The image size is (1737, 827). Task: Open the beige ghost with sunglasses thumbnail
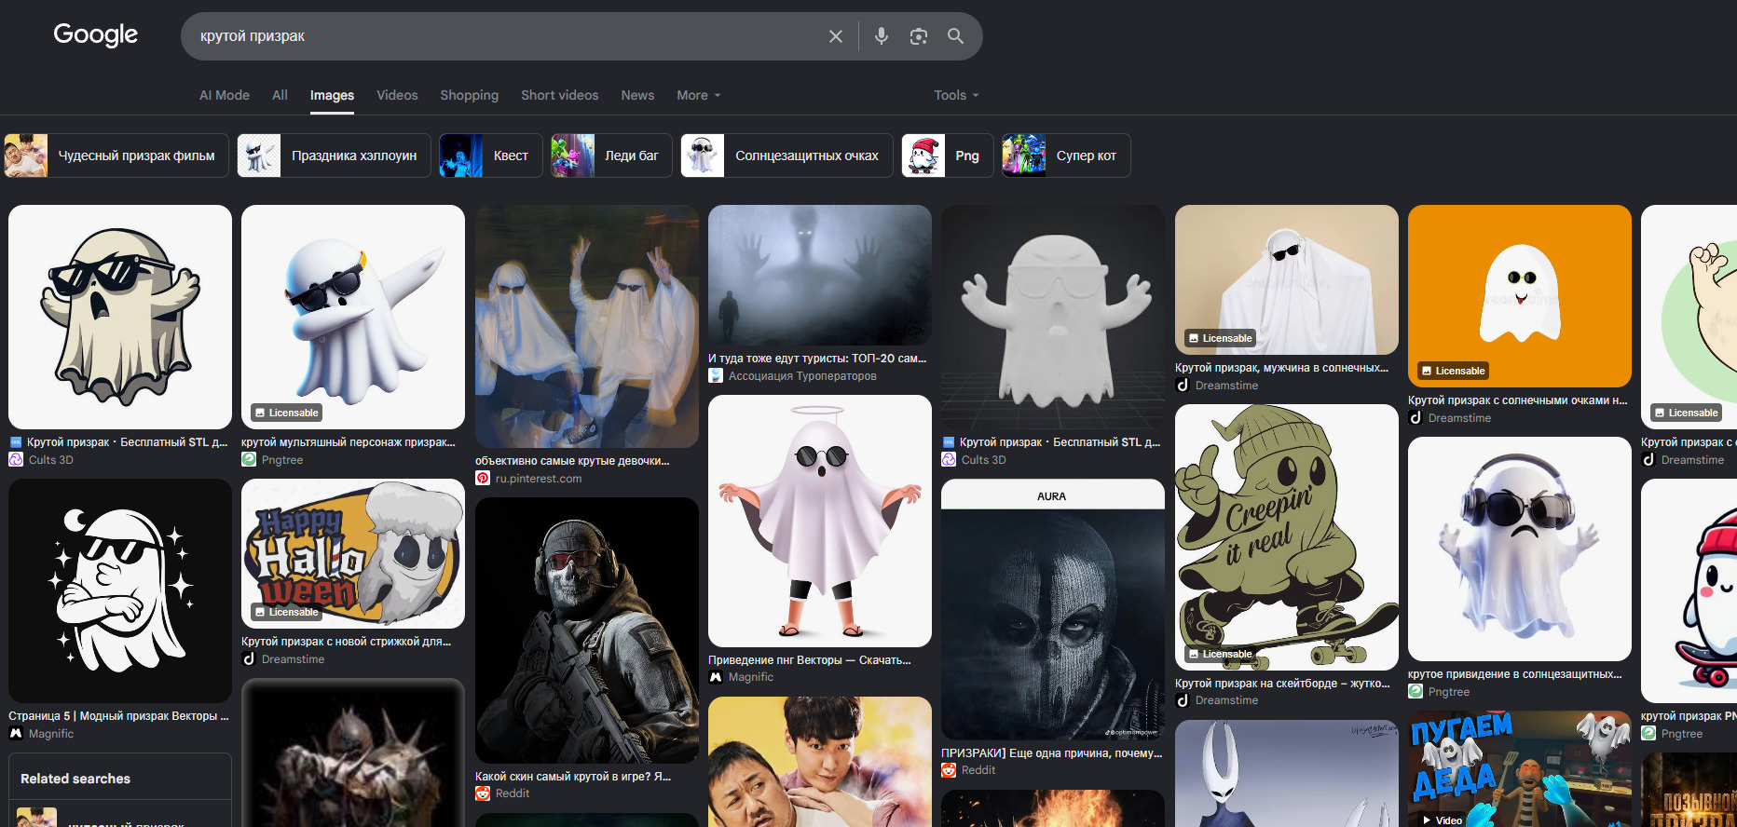point(120,317)
